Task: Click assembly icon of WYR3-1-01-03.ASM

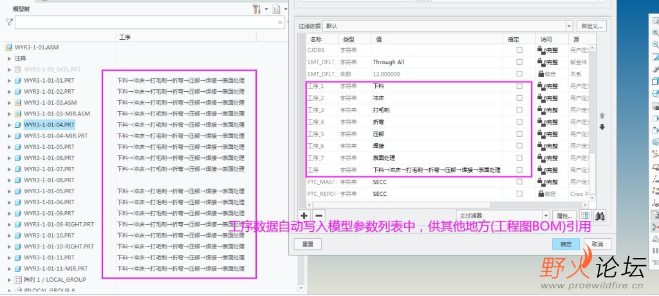Action: click(18, 102)
